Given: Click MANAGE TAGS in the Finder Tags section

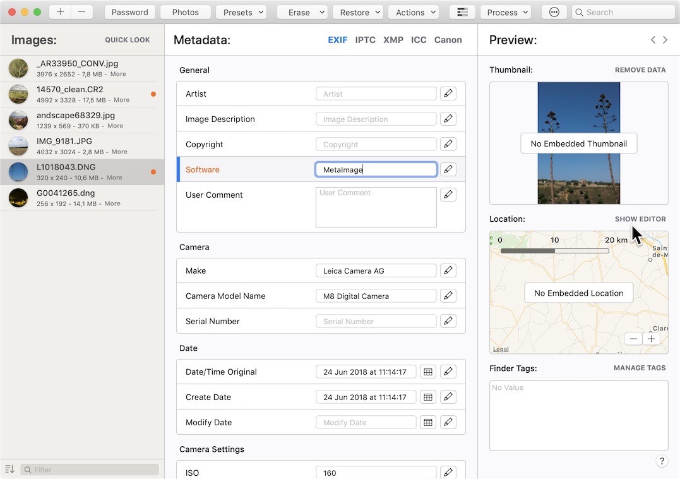Looking at the screenshot, I should click(638, 368).
